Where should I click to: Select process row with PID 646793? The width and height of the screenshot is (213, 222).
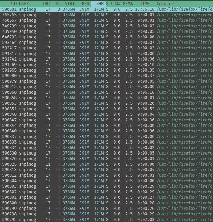[x=106, y=37]
